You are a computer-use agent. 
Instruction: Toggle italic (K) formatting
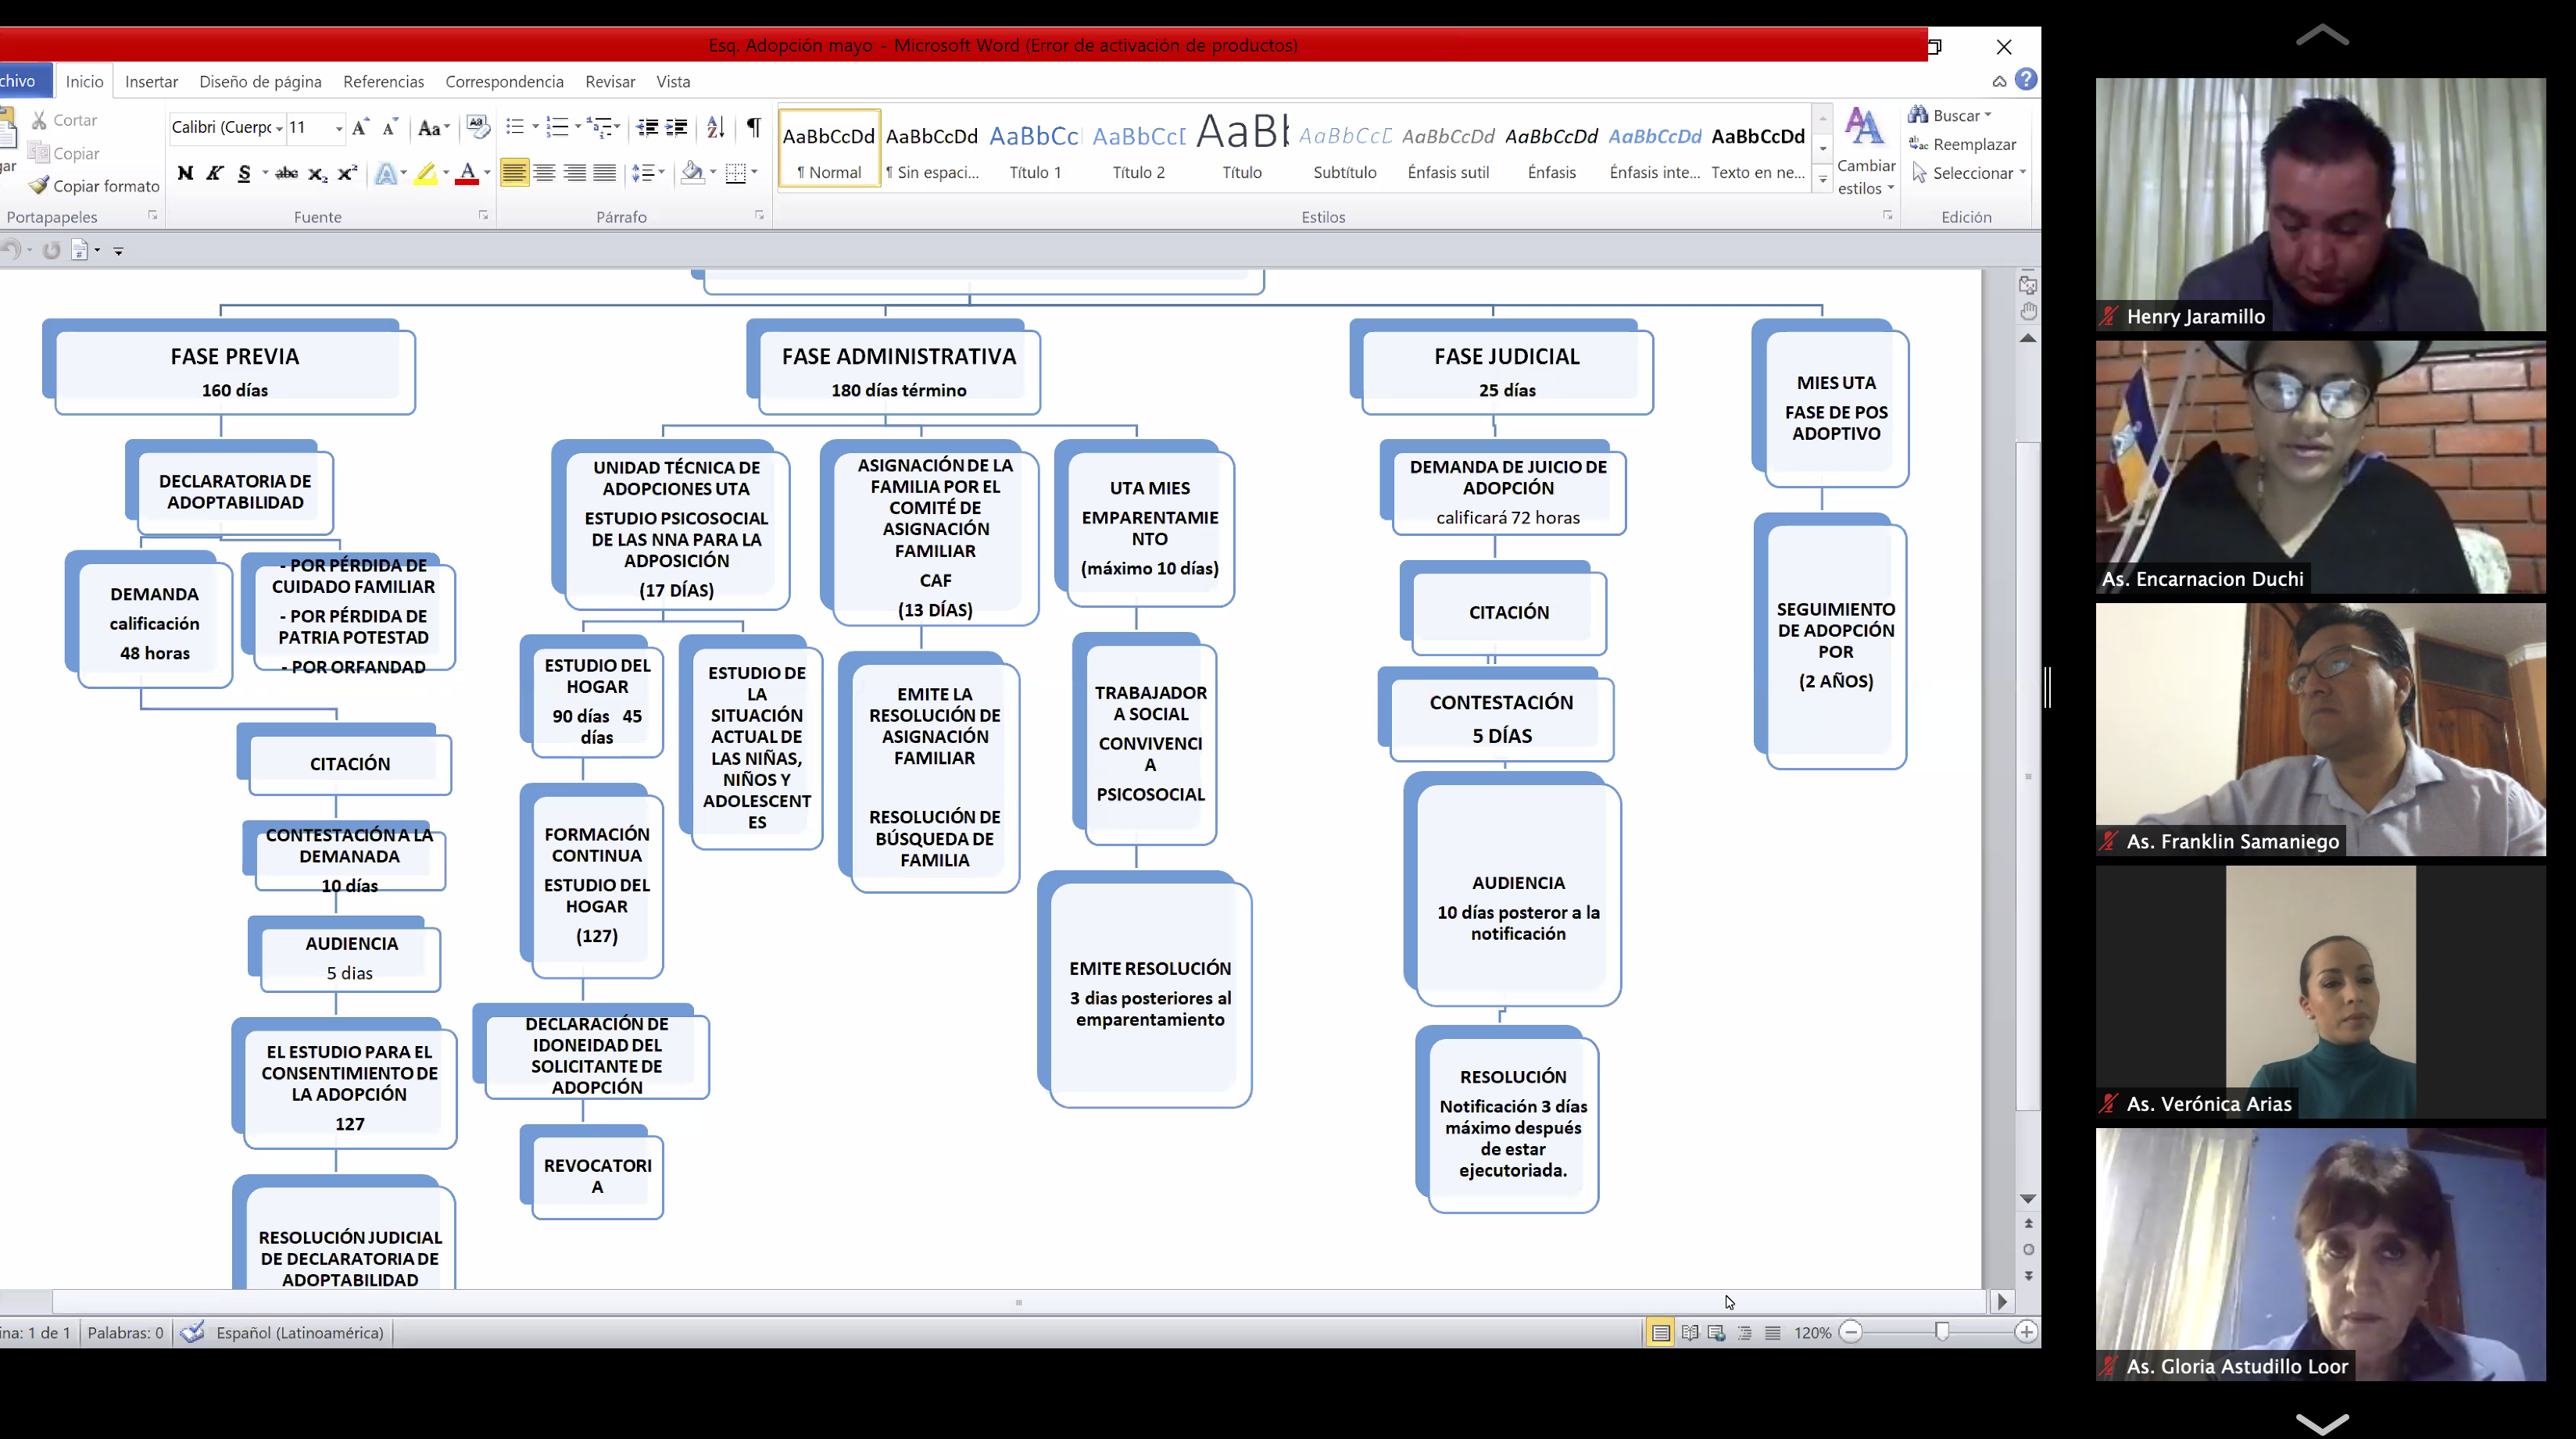(x=214, y=174)
